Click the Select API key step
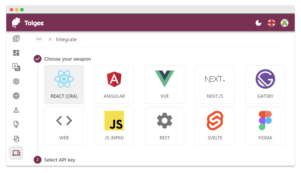 click(x=60, y=160)
